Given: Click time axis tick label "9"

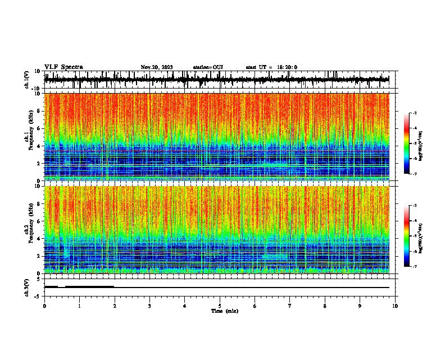Looking at the screenshot, I should point(360,306).
